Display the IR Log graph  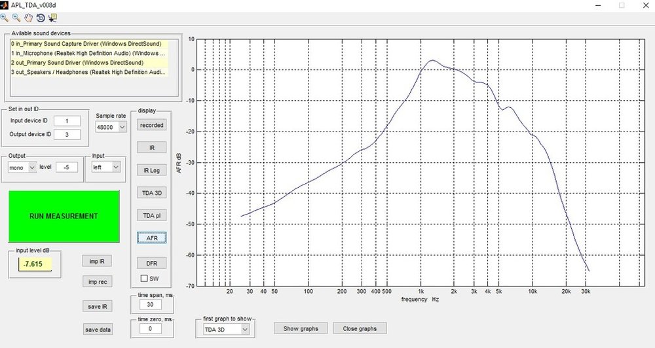152,170
